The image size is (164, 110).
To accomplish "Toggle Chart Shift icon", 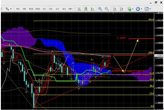I will click(x=122, y=9).
